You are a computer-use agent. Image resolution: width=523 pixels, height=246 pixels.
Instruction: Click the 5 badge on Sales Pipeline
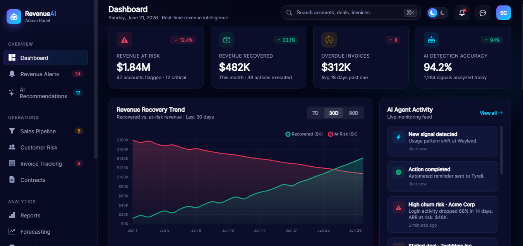pyautogui.click(x=79, y=131)
